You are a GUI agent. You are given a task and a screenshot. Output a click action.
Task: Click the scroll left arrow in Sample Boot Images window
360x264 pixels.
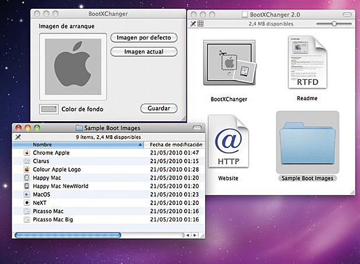point(188,235)
